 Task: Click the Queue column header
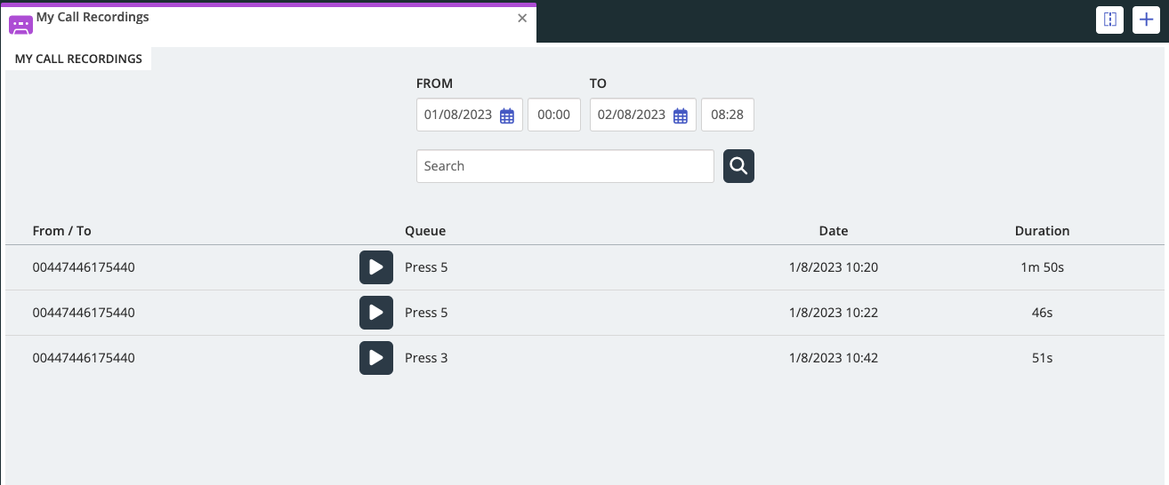(x=425, y=231)
